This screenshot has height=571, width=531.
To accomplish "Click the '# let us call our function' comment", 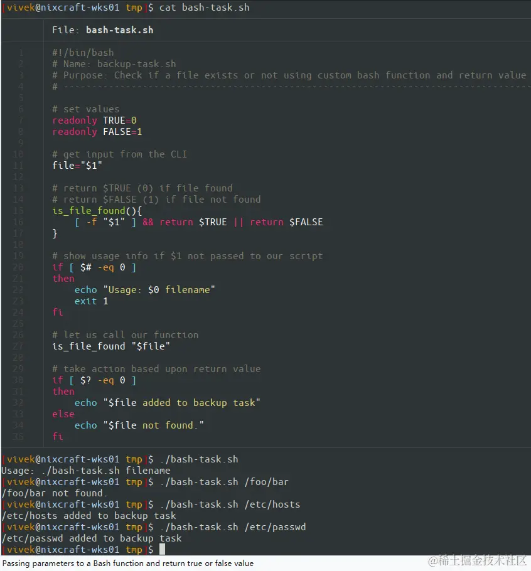I will pyautogui.click(x=126, y=335).
